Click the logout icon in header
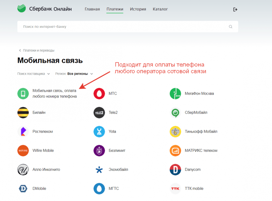The height and width of the screenshot is (201, 272). click(x=235, y=10)
